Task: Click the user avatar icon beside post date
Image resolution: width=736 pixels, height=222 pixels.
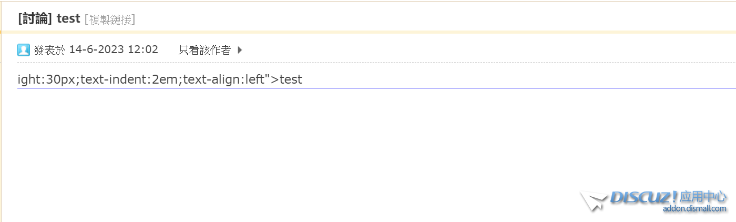Action: point(24,50)
